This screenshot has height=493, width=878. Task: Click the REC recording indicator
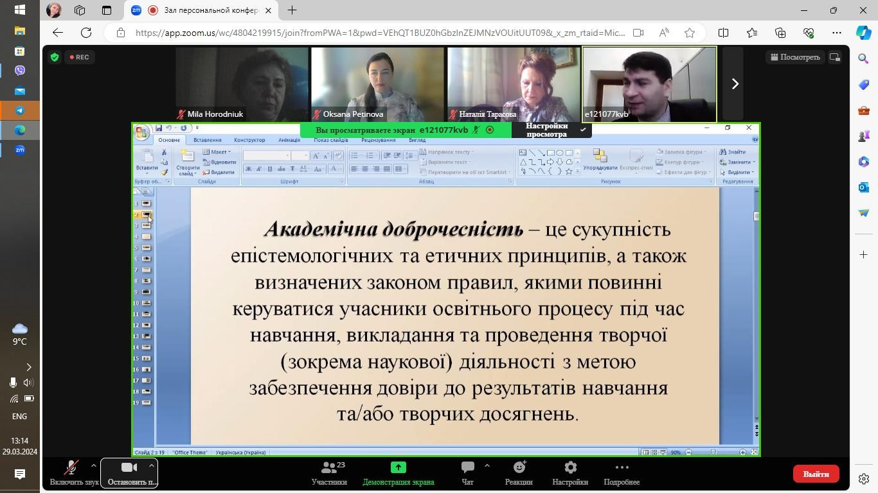click(x=79, y=57)
